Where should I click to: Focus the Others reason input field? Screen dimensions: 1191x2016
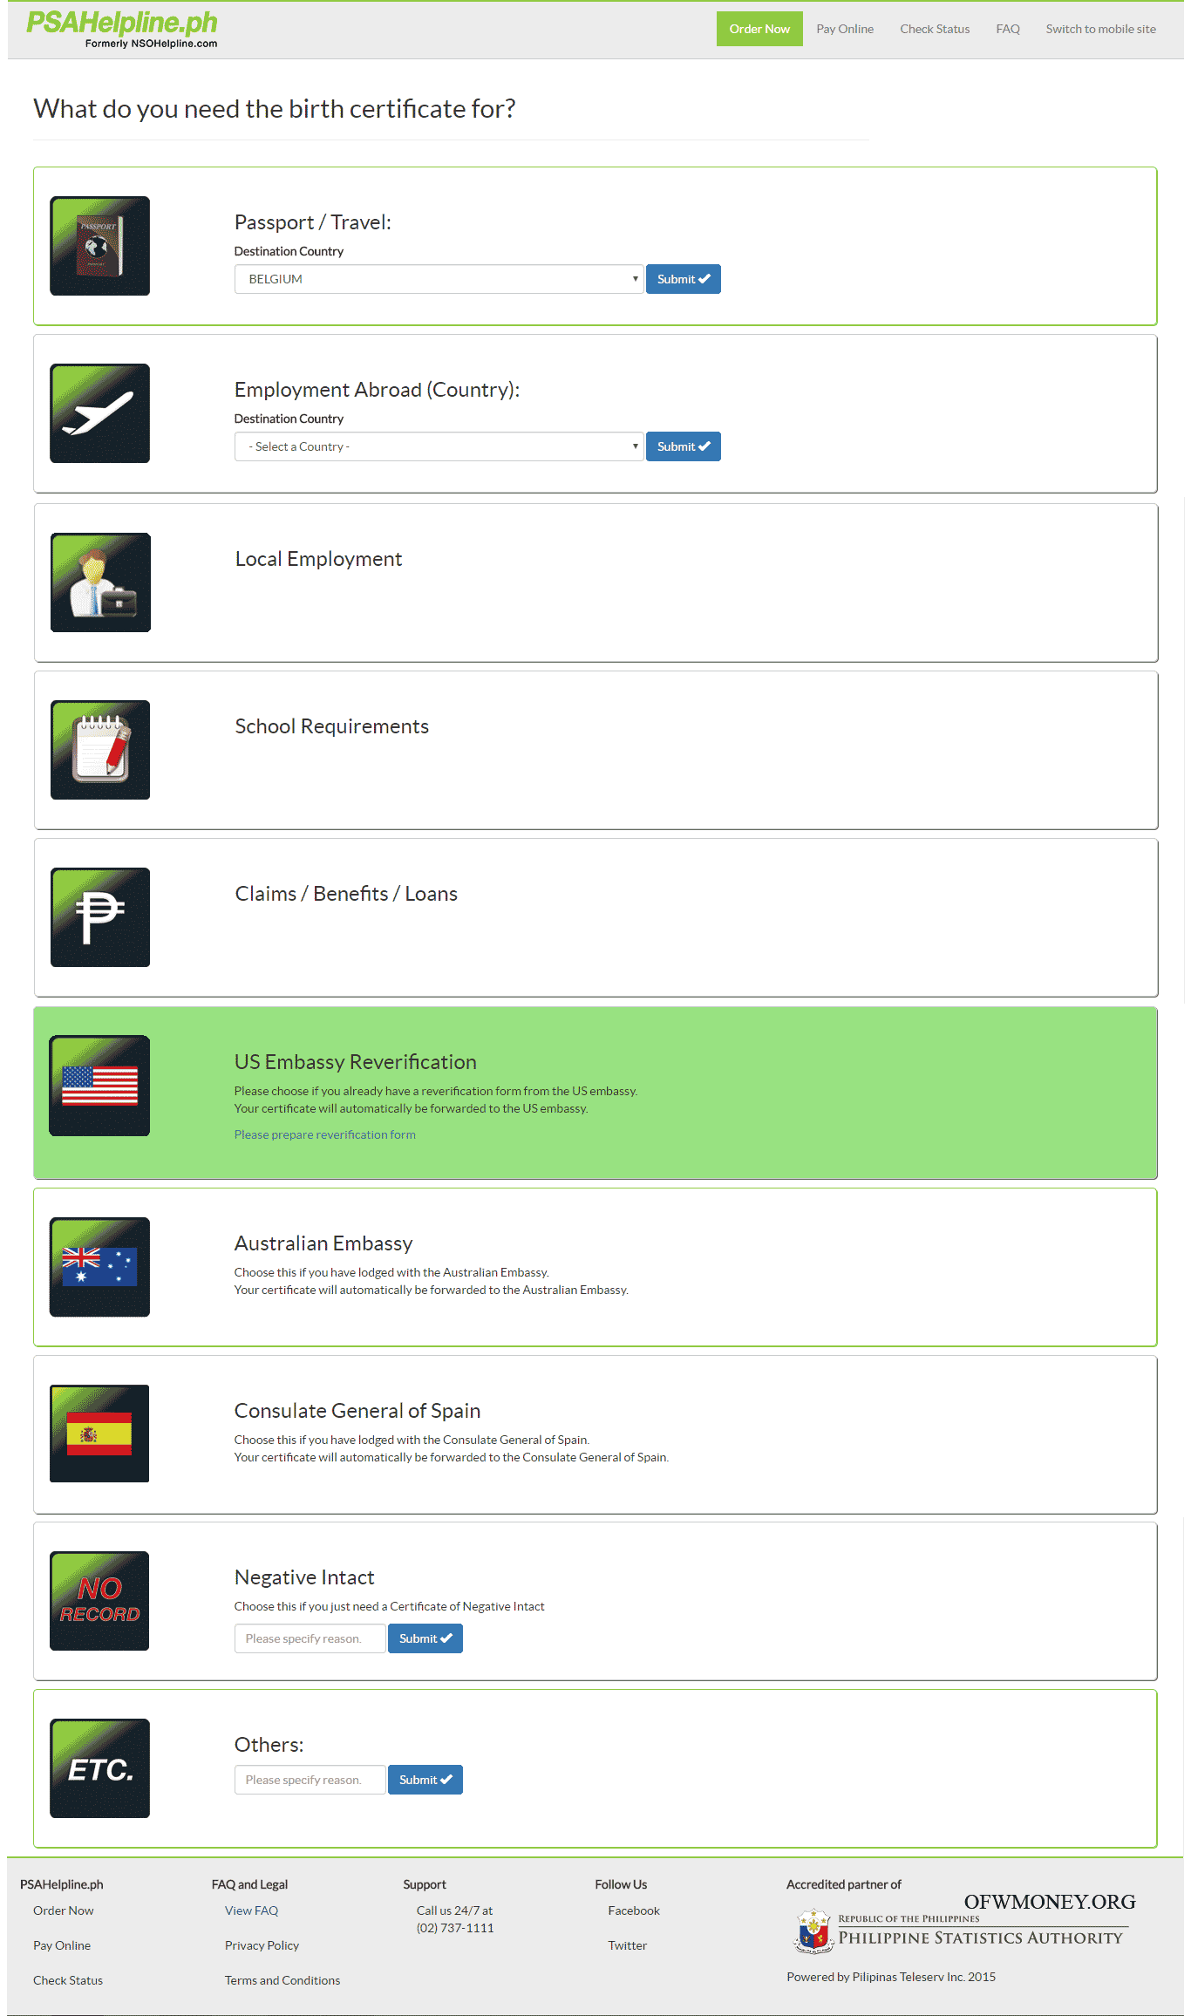click(x=310, y=1780)
